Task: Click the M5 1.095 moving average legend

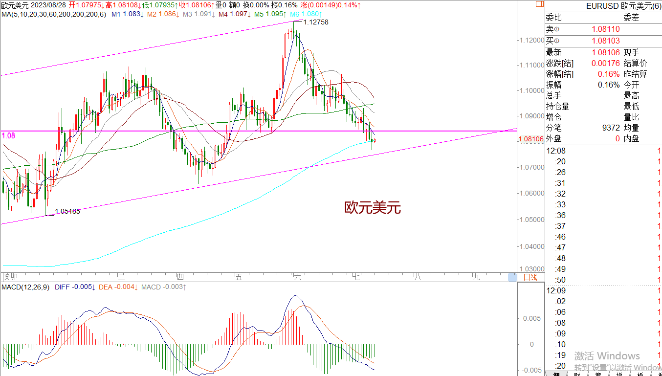Action: pos(270,15)
